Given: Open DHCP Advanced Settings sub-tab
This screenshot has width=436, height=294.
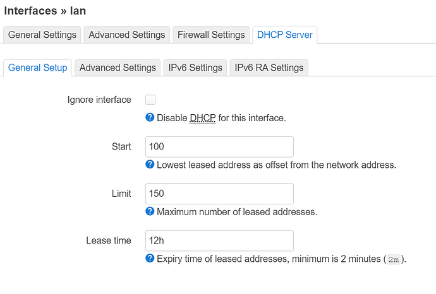Looking at the screenshot, I should click(118, 68).
